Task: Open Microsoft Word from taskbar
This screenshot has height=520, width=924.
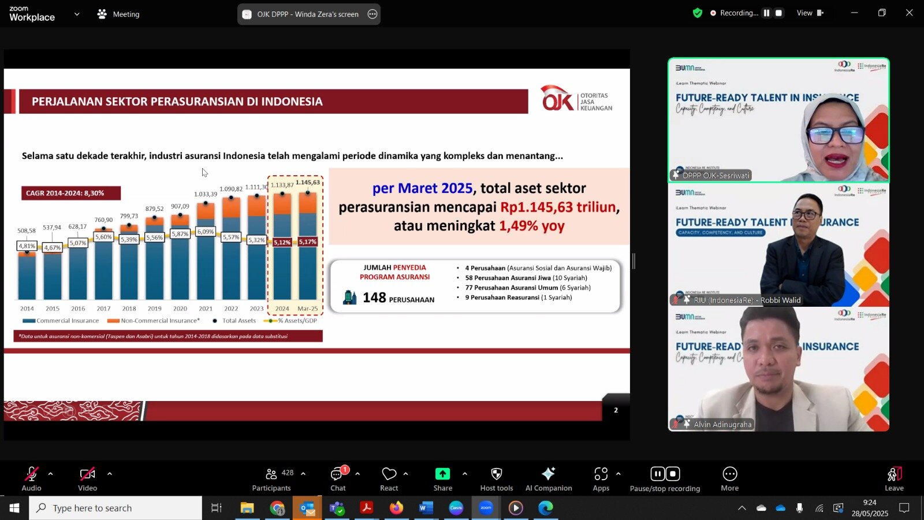Action: 426,508
